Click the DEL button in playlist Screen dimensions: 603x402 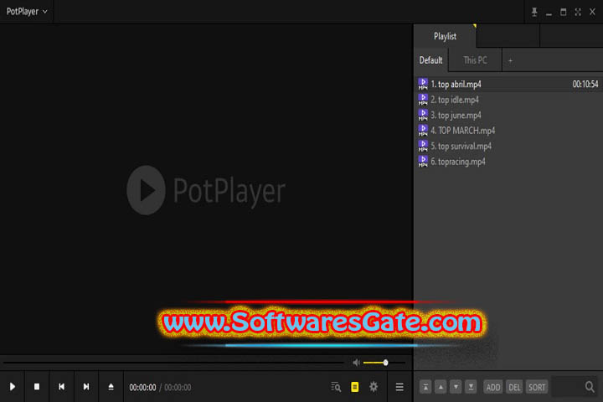coord(514,387)
